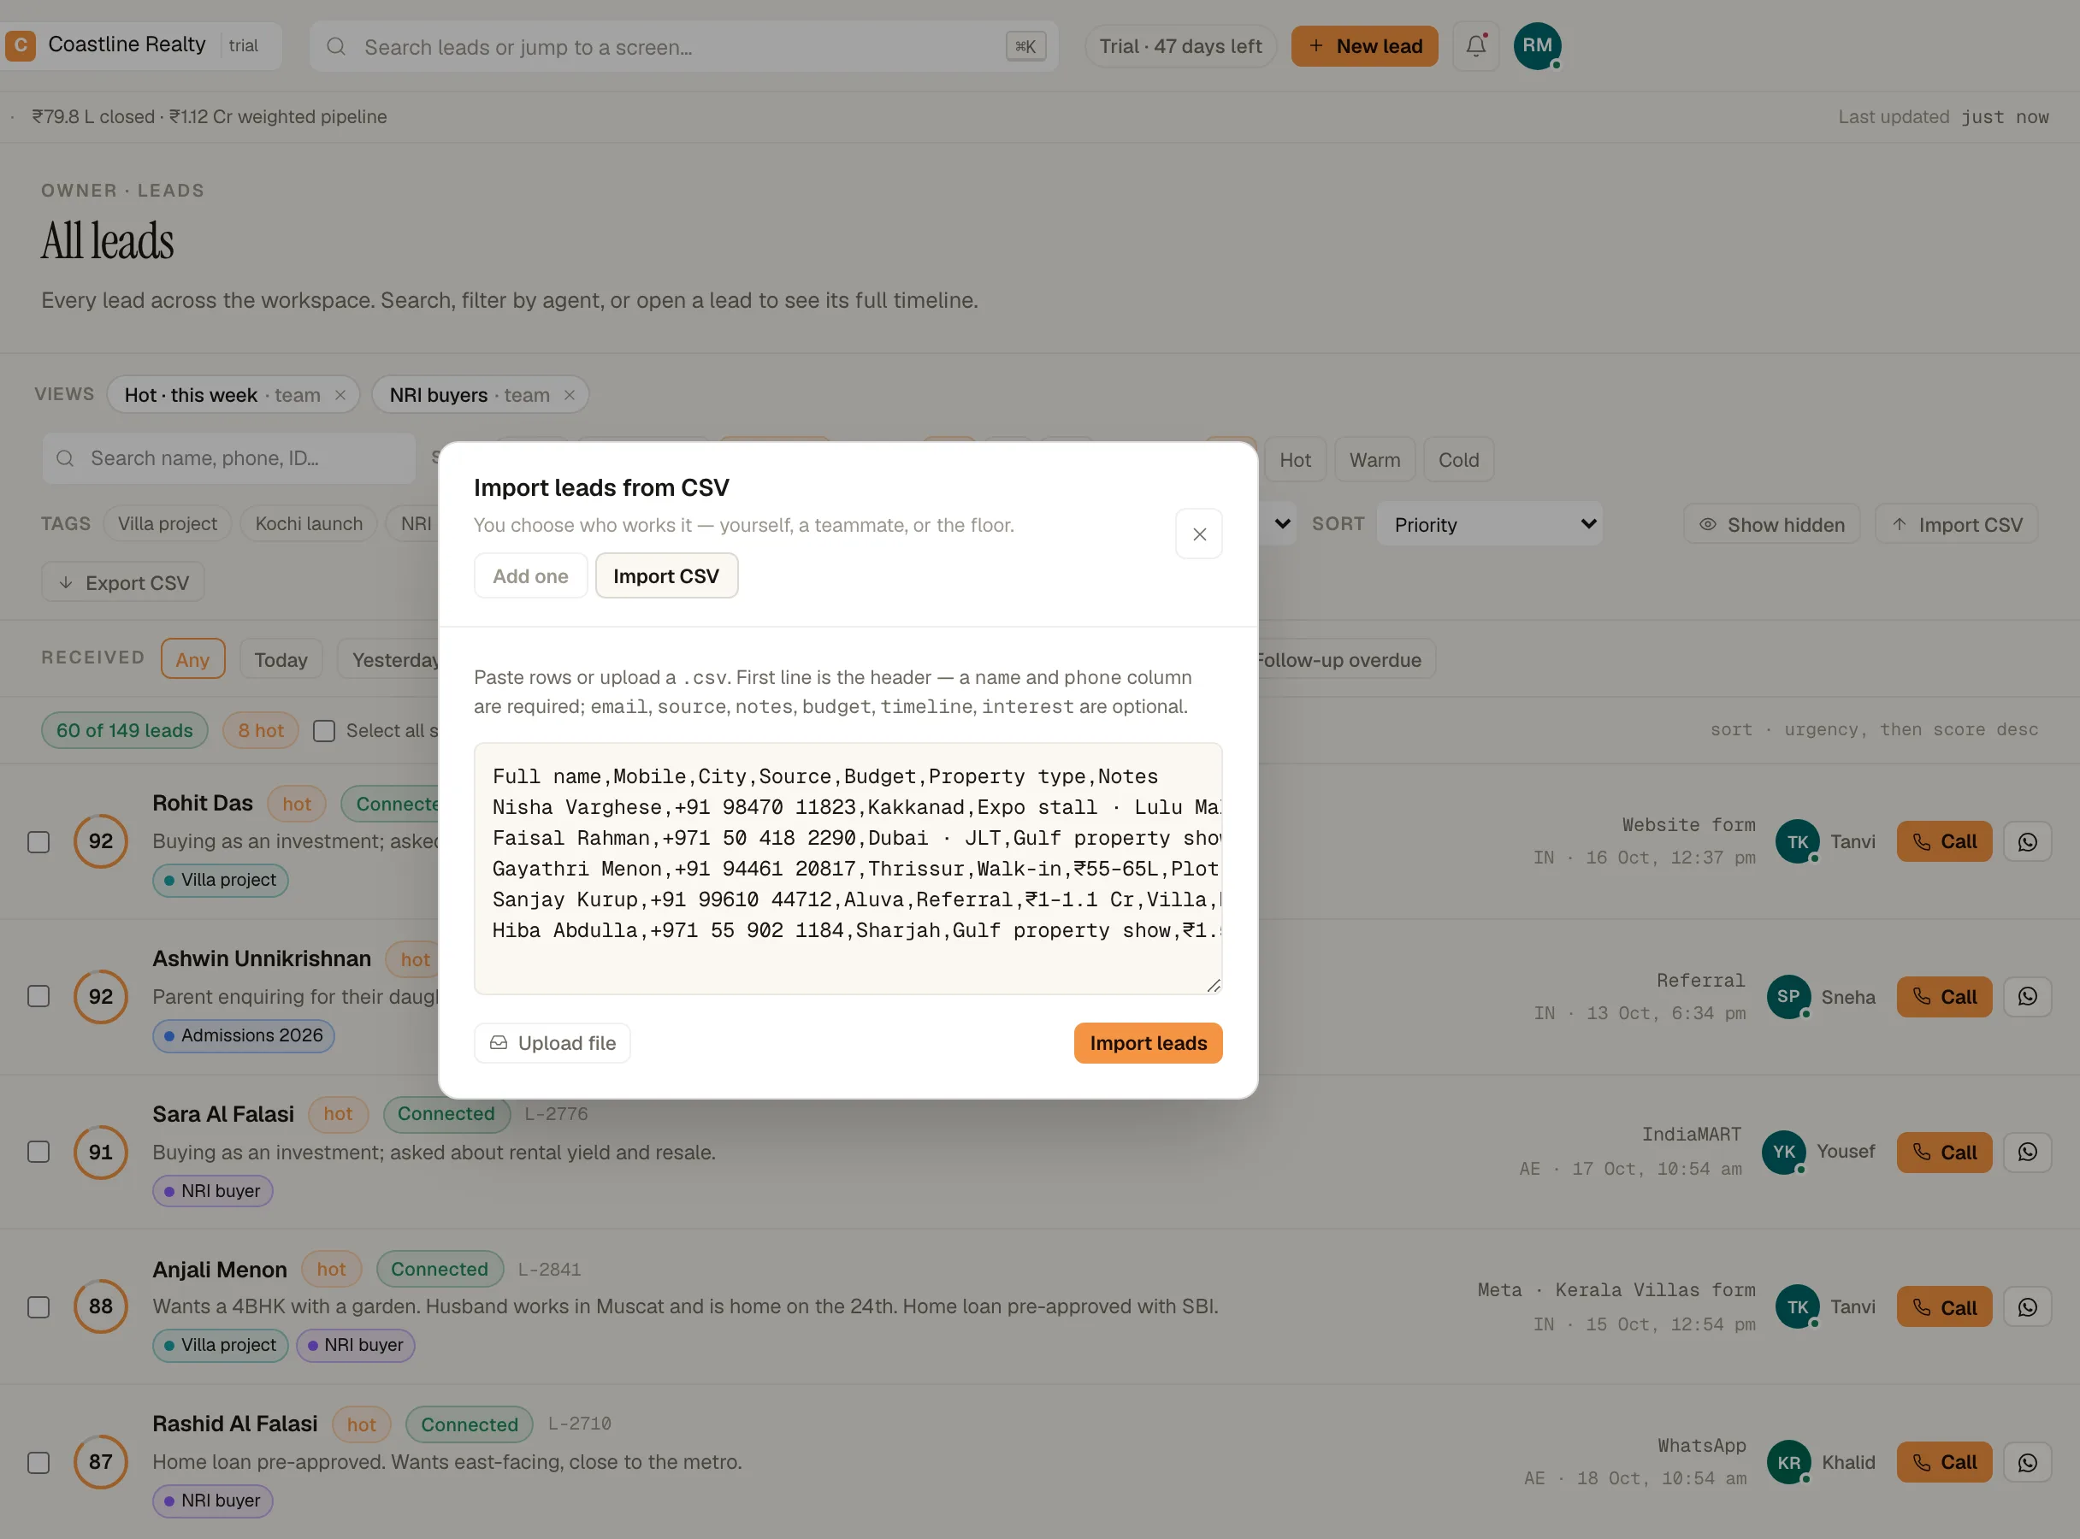This screenshot has height=1539, width=2080.
Task: Call Rashid Al Falasi
Action: [1944, 1463]
